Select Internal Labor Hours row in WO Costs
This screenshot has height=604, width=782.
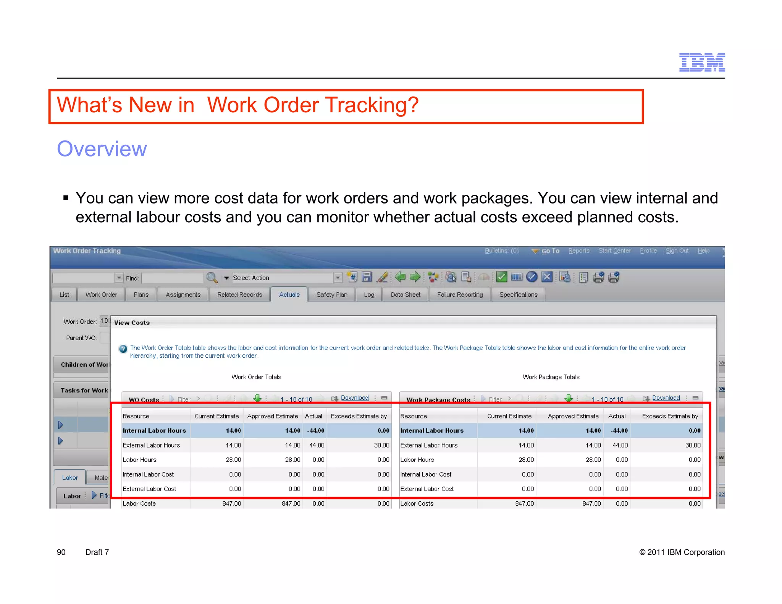coord(257,431)
